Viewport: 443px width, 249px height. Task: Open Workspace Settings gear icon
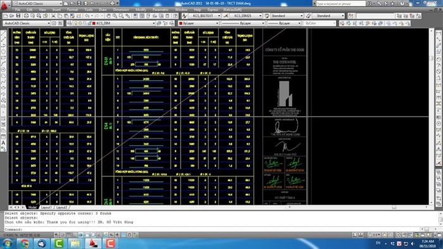pos(54,23)
